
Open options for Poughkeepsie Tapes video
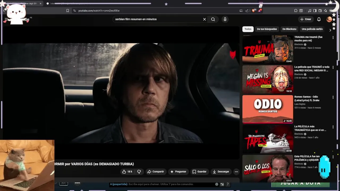[x=333, y=127]
